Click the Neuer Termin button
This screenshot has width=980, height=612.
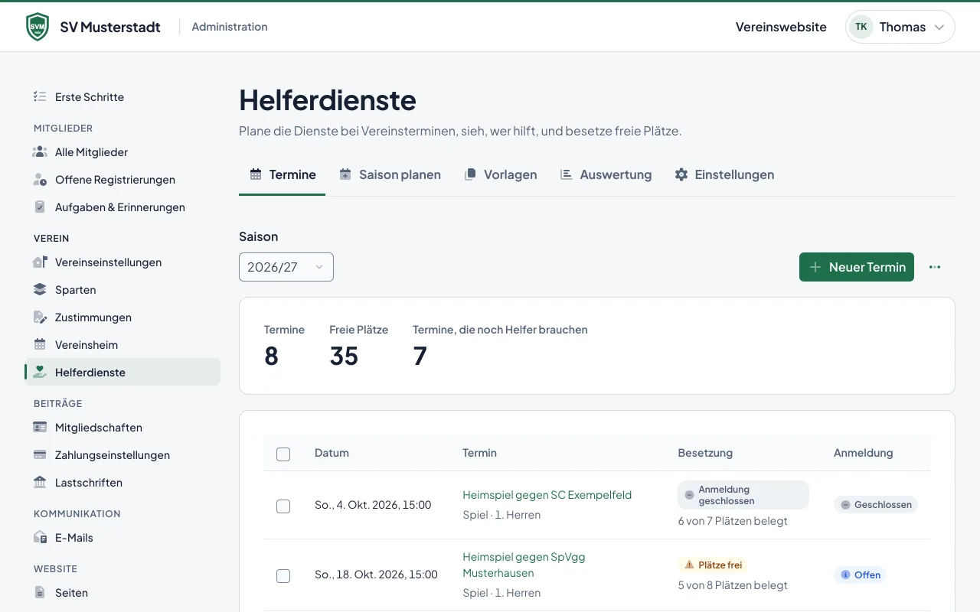coord(857,267)
